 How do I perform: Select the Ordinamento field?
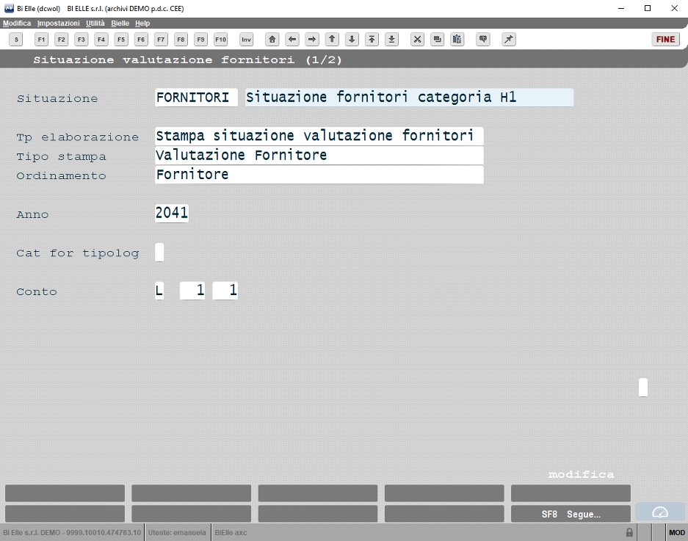point(319,175)
